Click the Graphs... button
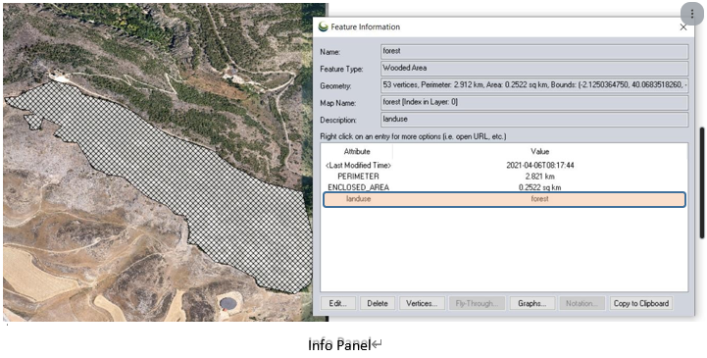 (x=532, y=303)
